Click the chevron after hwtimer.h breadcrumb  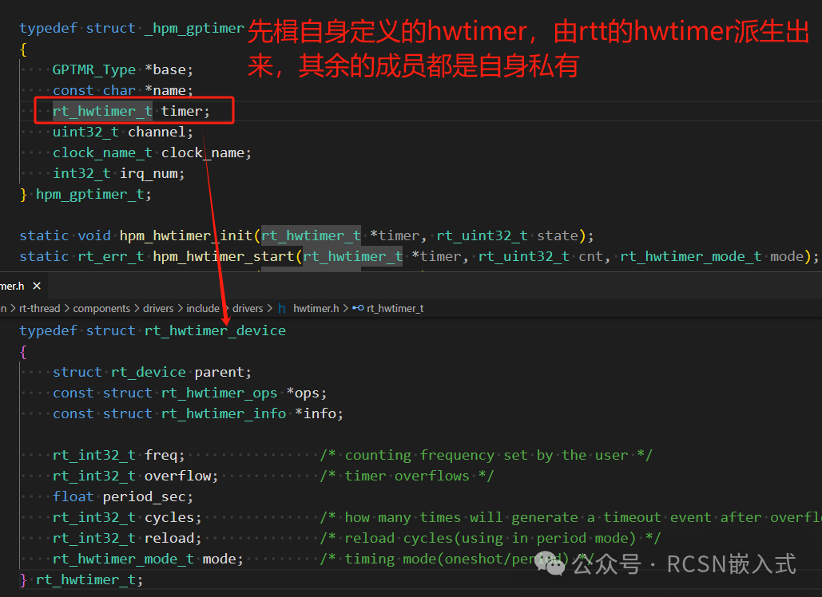(x=345, y=308)
